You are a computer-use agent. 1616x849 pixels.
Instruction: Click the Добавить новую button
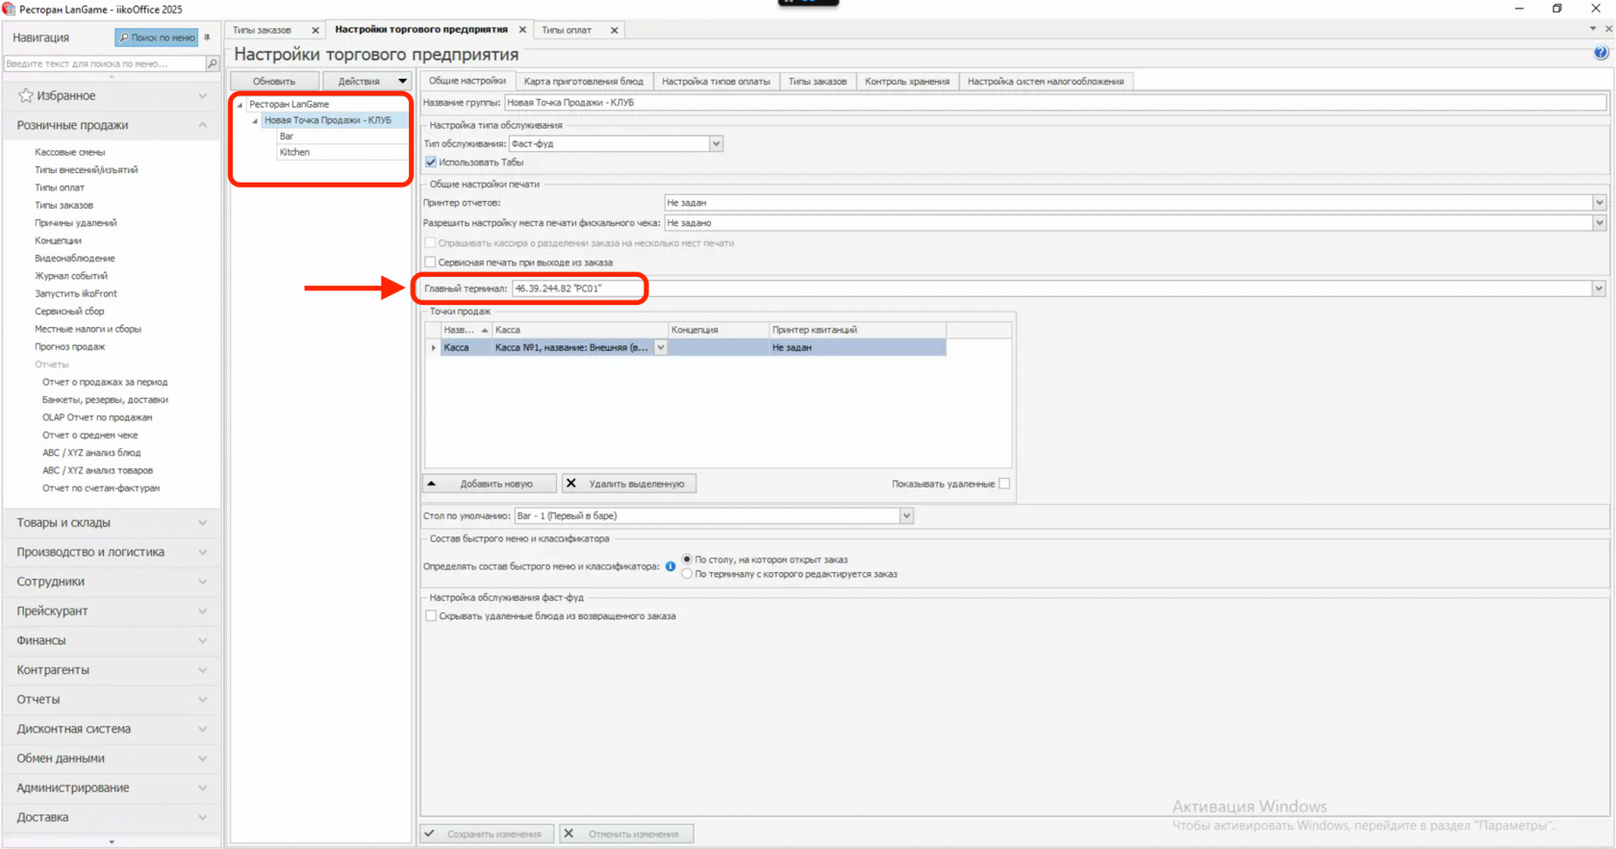[x=490, y=484]
